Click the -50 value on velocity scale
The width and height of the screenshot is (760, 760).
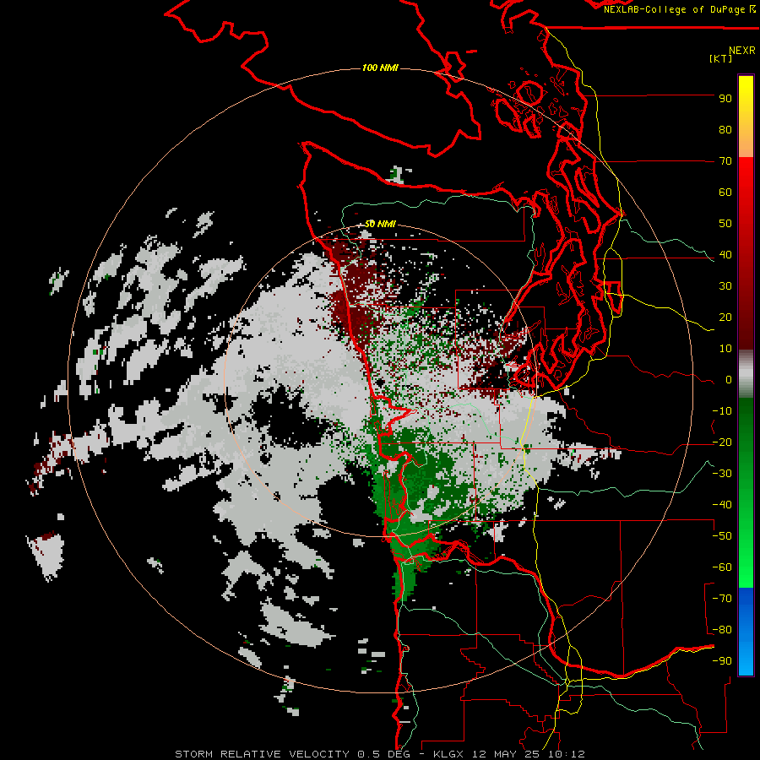[x=722, y=536]
